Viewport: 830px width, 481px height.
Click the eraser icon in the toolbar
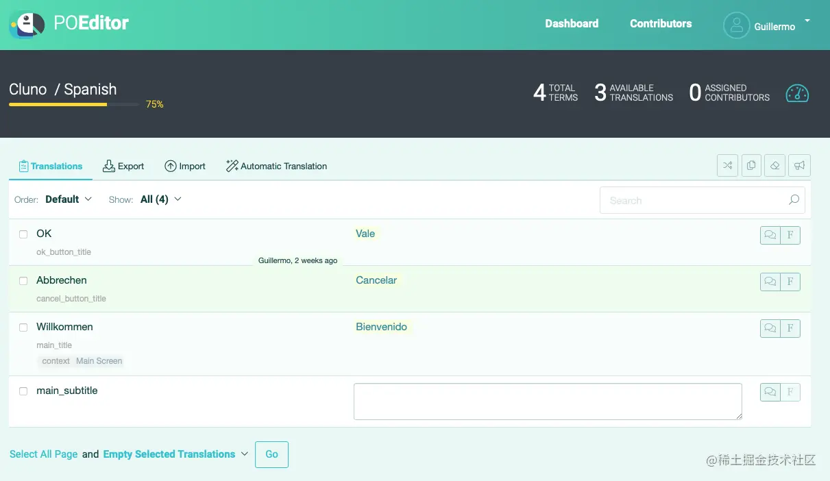click(774, 165)
